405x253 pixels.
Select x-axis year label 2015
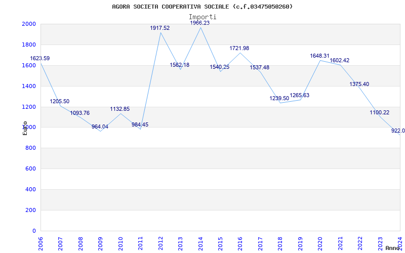click(x=221, y=244)
